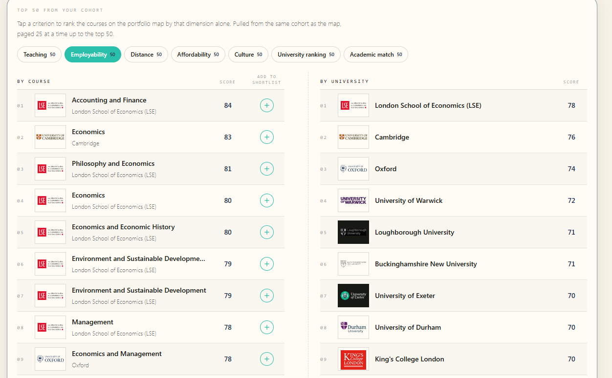Add rank 04 LSE Economics to shortlist
This screenshot has height=378, width=612.
point(266,200)
